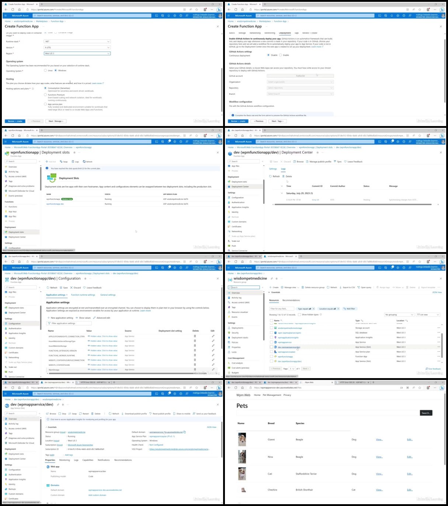448x506 pixels.
Task: Click Browse in the Deployment Center toolbar
Action: pyautogui.click(x=299, y=161)
